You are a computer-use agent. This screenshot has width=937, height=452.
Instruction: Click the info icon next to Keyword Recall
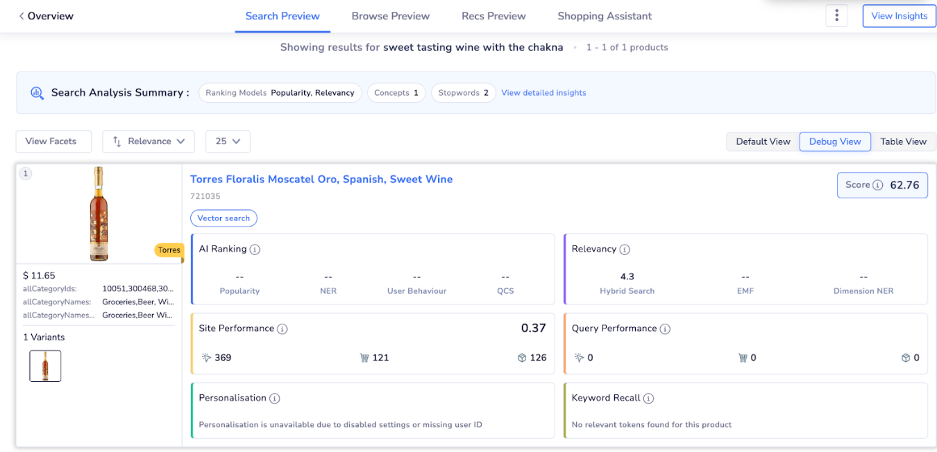[x=649, y=398]
